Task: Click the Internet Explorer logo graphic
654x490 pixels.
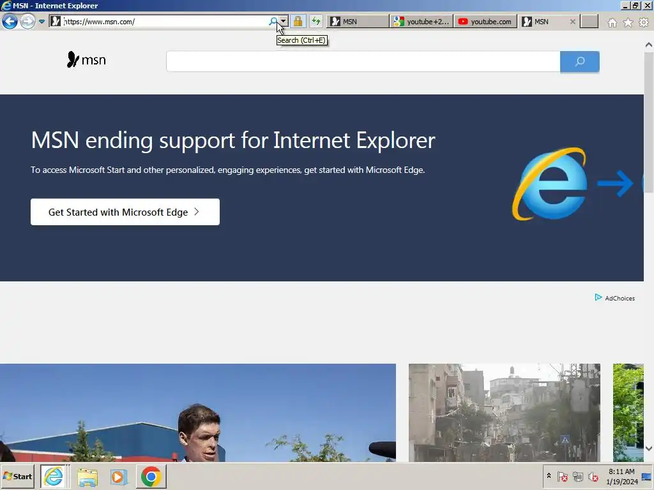Action: click(x=550, y=184)
